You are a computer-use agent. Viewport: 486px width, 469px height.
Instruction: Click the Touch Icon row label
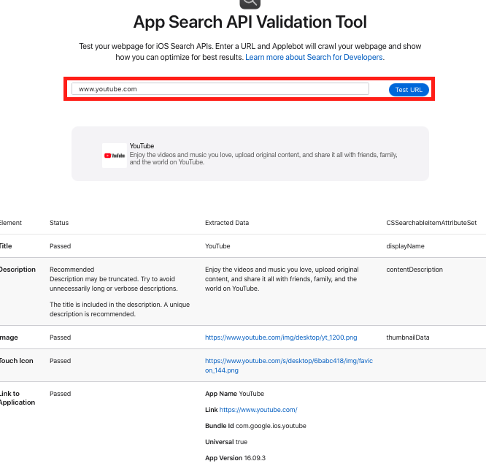click(17, 361)
